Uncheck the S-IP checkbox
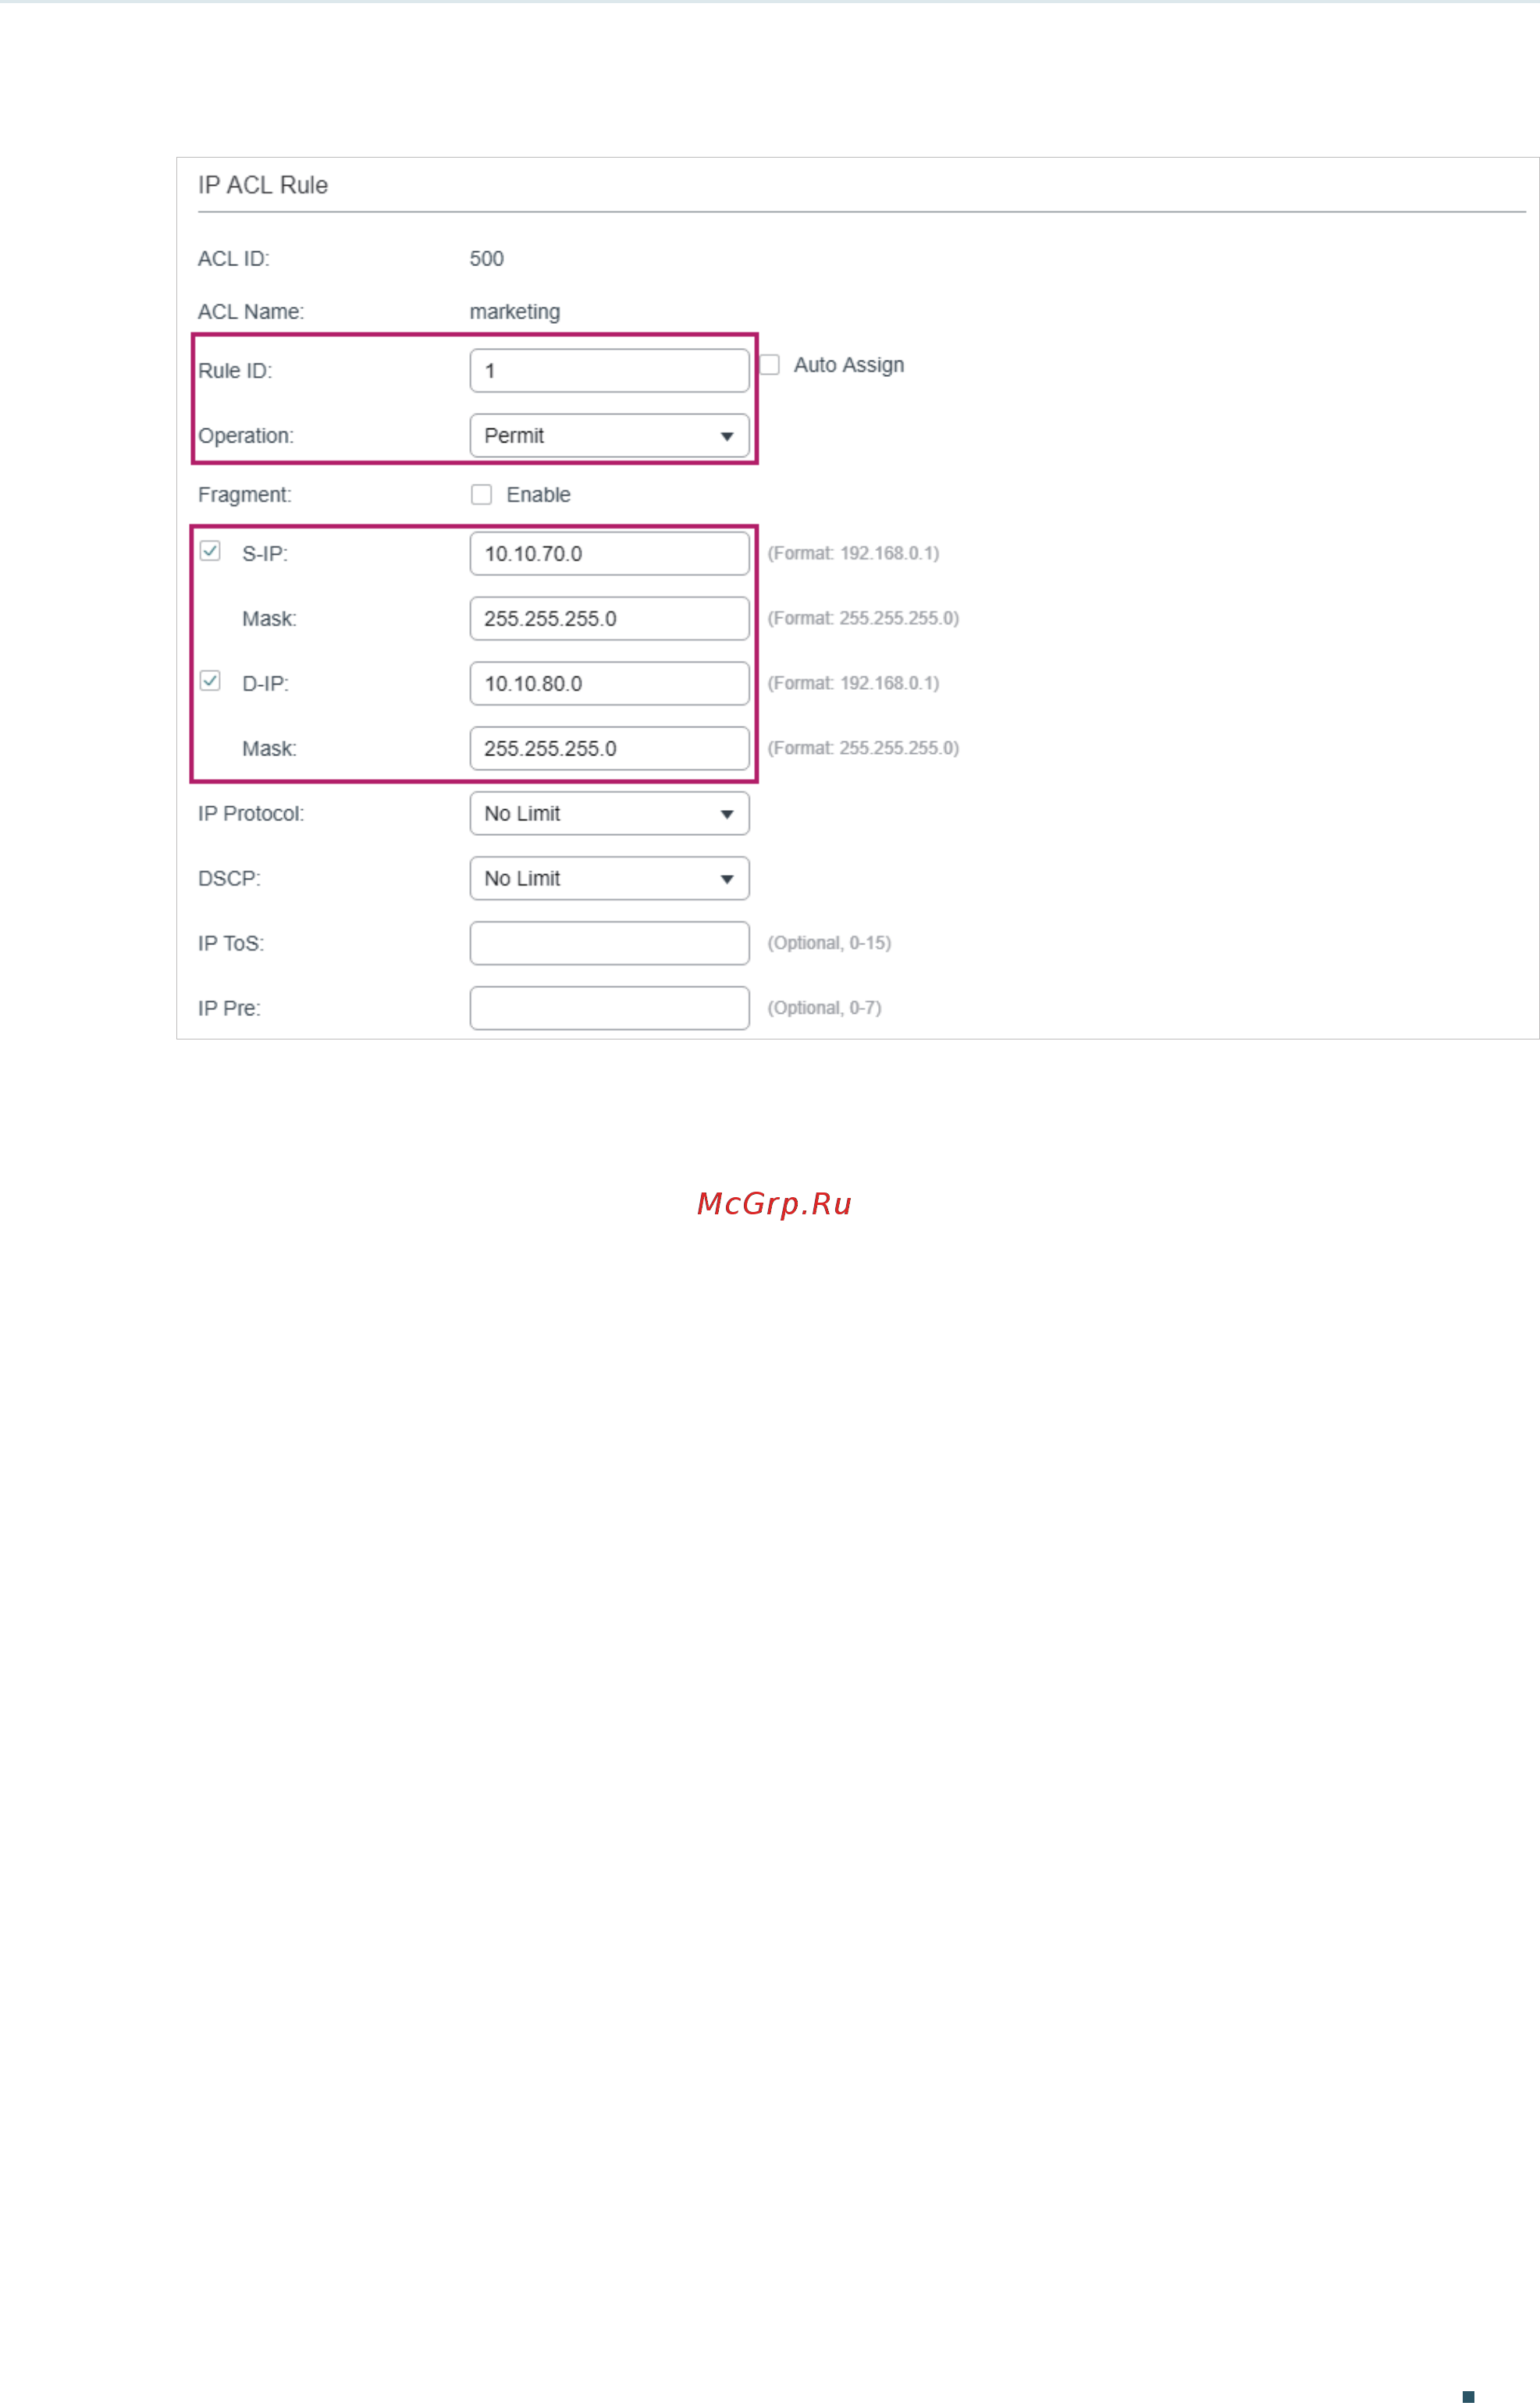1540x2406 pixels. point(210,551)
